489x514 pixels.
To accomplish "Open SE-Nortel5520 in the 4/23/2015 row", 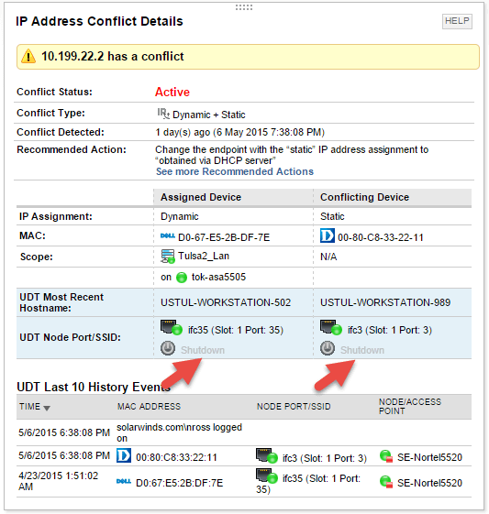I will coord(429,483).
